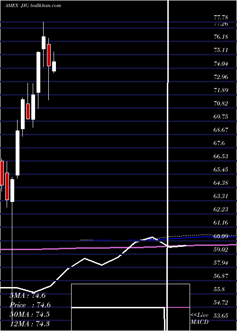
Task: Click the AMEX JIG bullkhan.com title text
Action: tap(33, 6)
